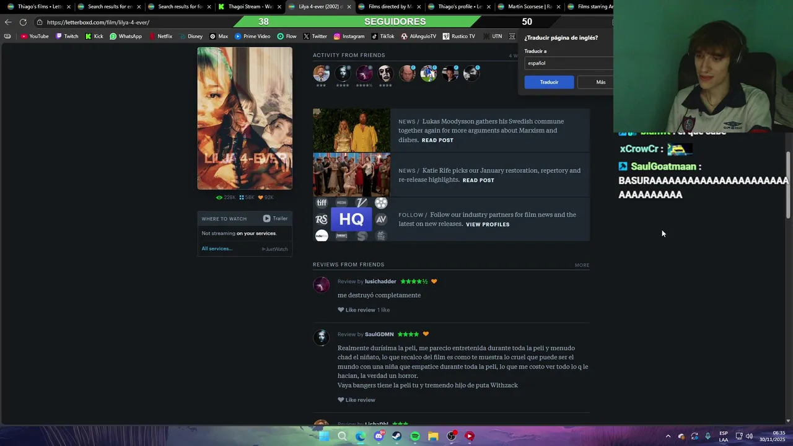
Task: Click the tiff partner logo
Action: tap(322, 203)
